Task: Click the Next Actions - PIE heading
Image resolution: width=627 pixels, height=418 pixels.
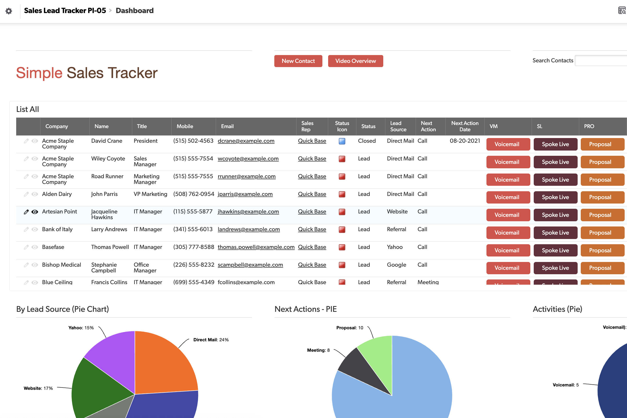Action: point(306,309)
